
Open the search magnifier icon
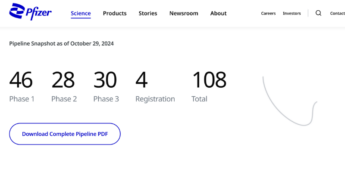tap(318, 13)
